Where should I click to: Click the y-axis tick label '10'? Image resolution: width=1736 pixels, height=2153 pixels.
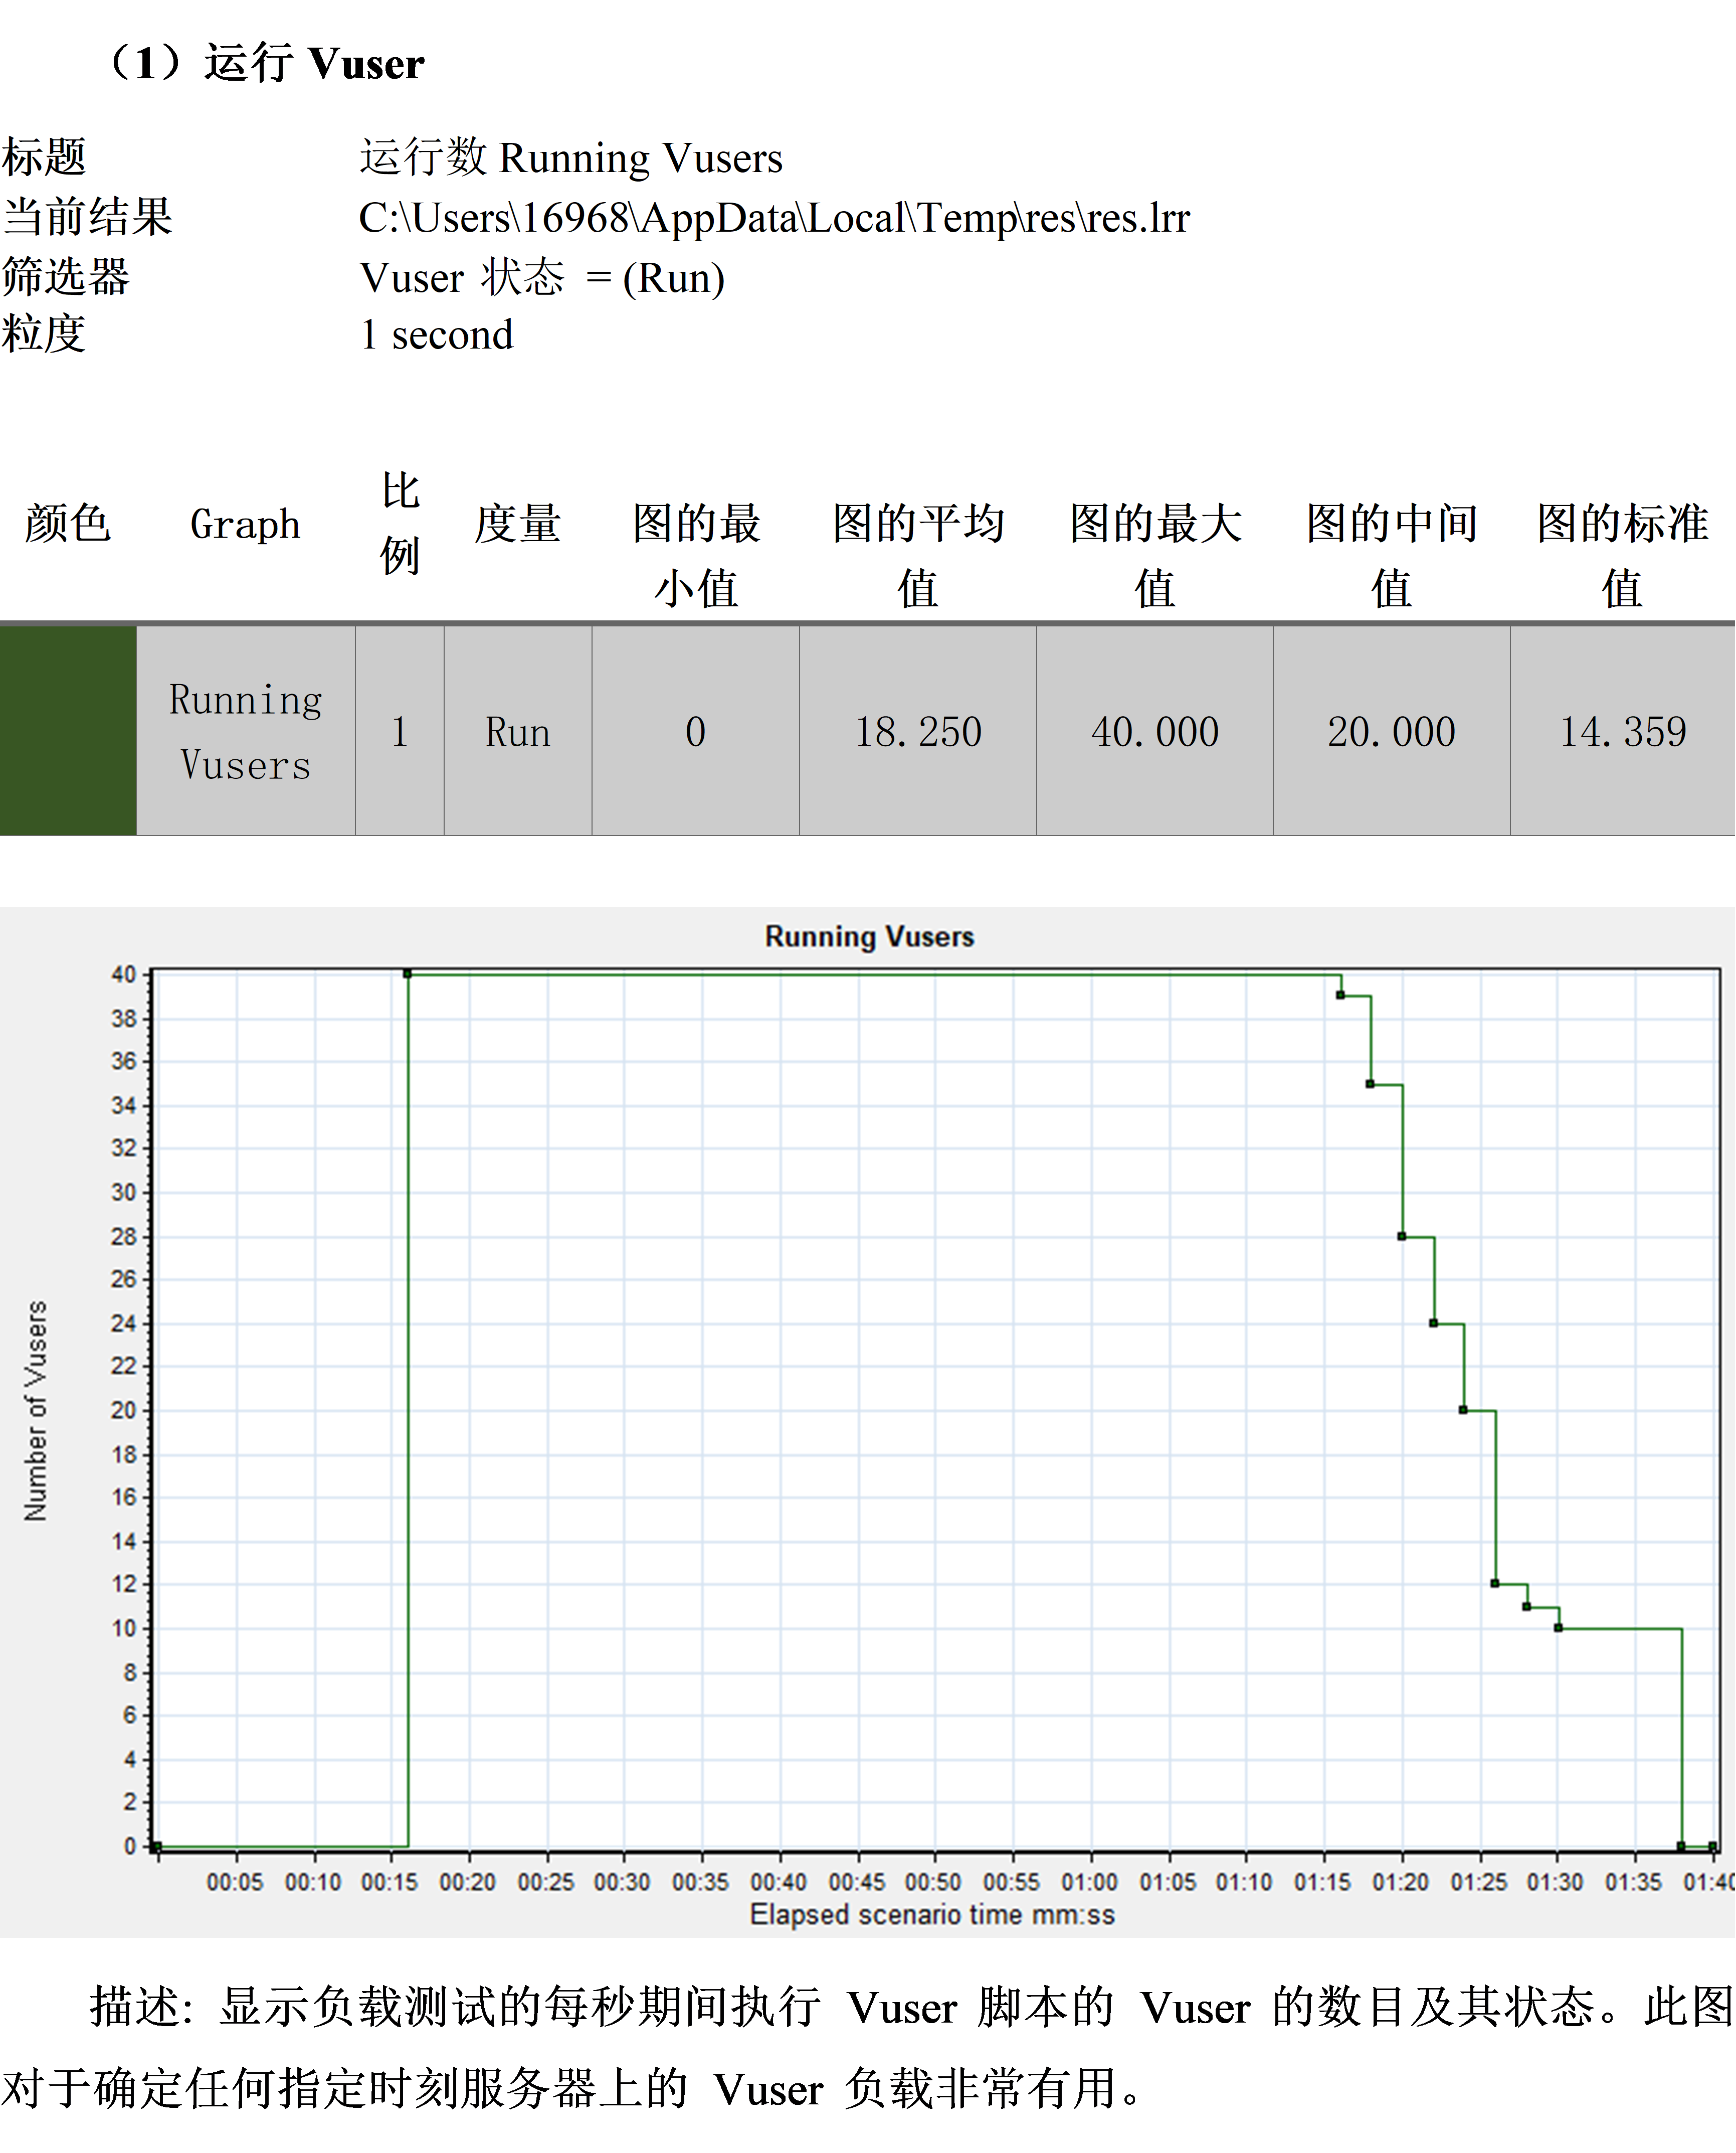pyautogui.click(x=123, y=1629)
